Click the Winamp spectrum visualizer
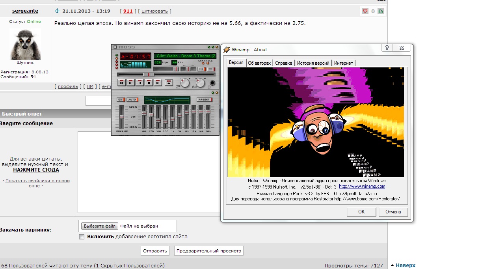480x269 pixels. tap(135, 64)
